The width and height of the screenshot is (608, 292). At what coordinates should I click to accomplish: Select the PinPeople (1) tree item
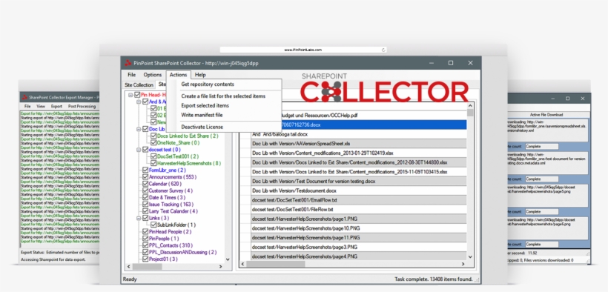164,239
